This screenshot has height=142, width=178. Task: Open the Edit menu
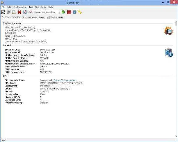(x=9, y=7)
